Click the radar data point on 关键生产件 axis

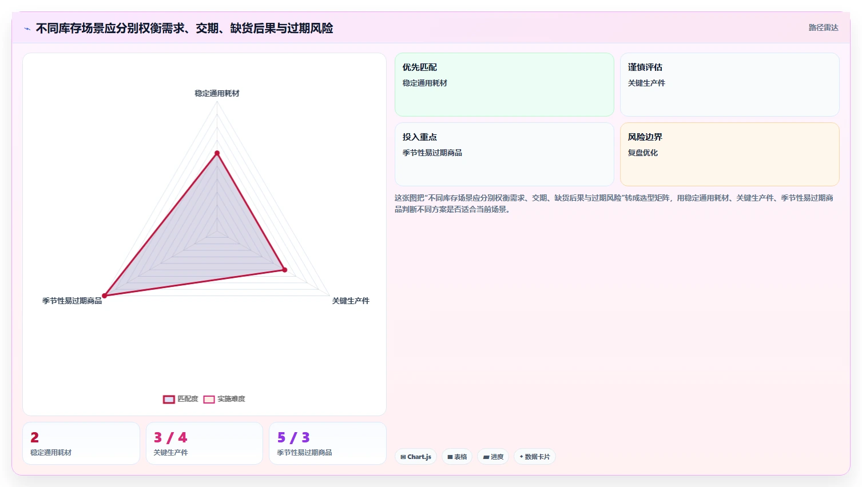click(x=284, y=270)
